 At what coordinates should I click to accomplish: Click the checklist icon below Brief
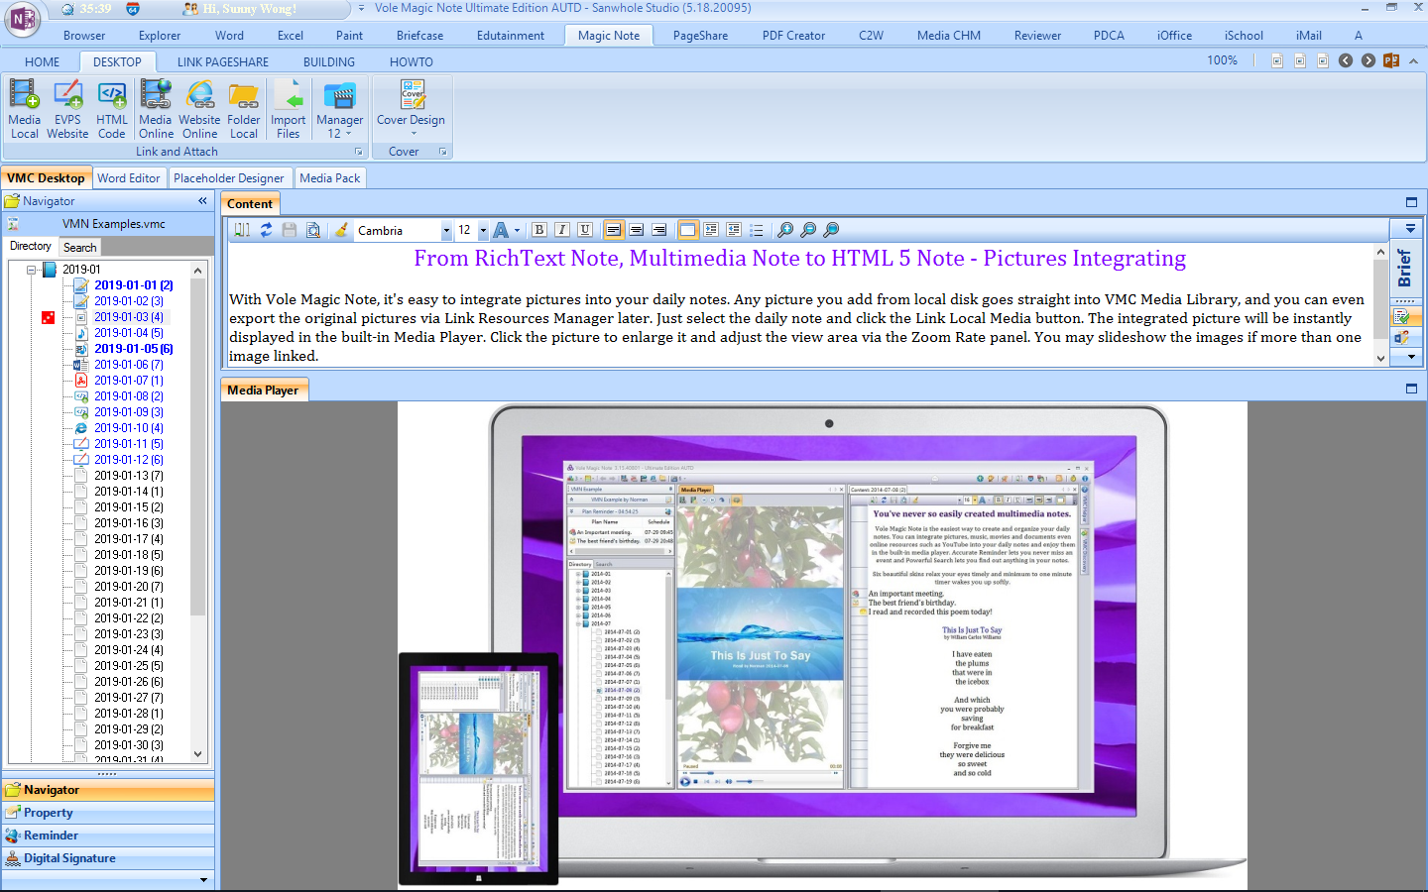click(1401, 317)
